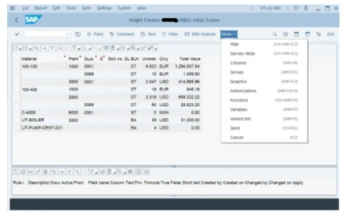The height and width of the screenshot is (214, 349).
Task: Click the last icon in rules toolbar
Action: point(146,171)
